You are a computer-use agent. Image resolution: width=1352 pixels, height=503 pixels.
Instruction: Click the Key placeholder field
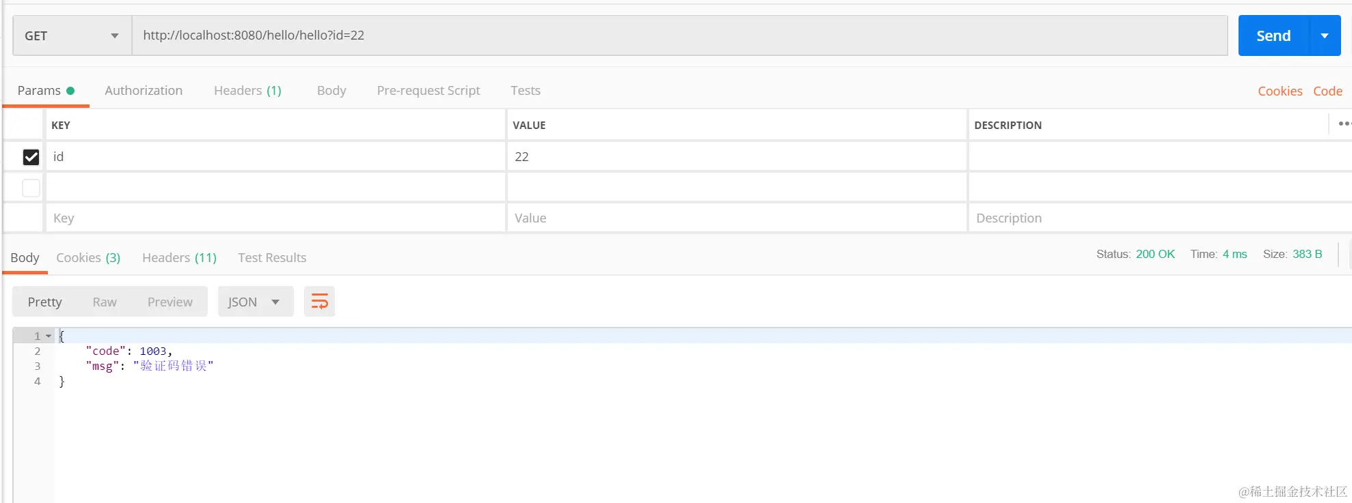[x=275, y=218]
